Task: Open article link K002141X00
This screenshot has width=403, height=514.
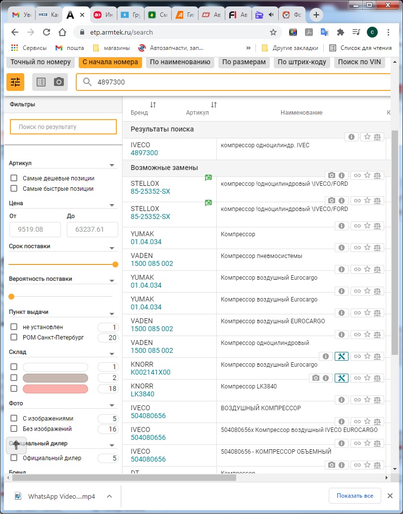Action: [151, 372]
